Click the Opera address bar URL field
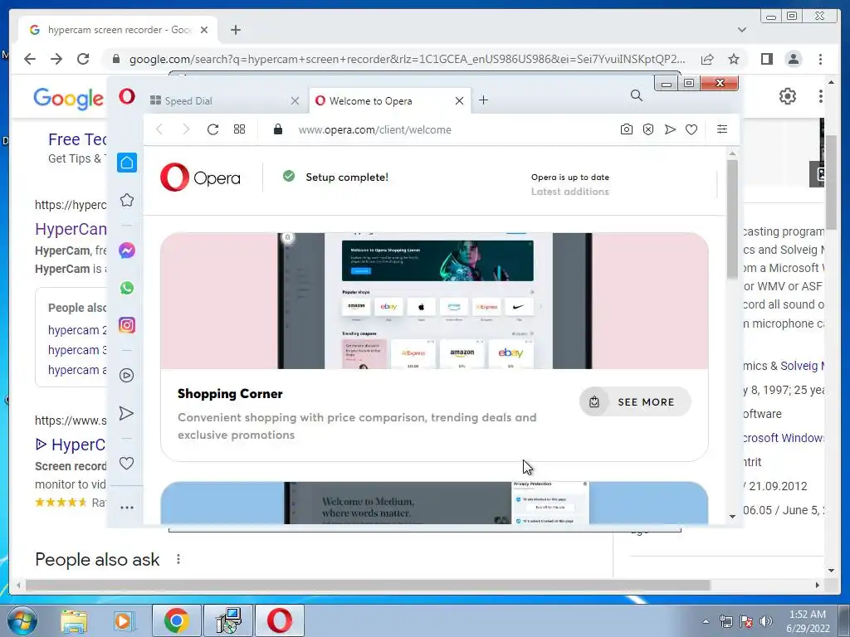 click(x=374, y=129)
